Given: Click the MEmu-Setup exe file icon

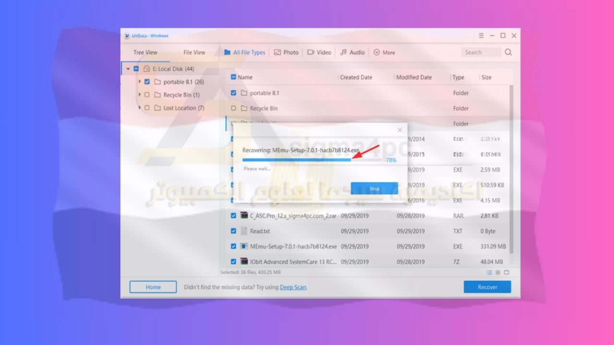Looking at the screenshot, I should click(x=244, y=246).
